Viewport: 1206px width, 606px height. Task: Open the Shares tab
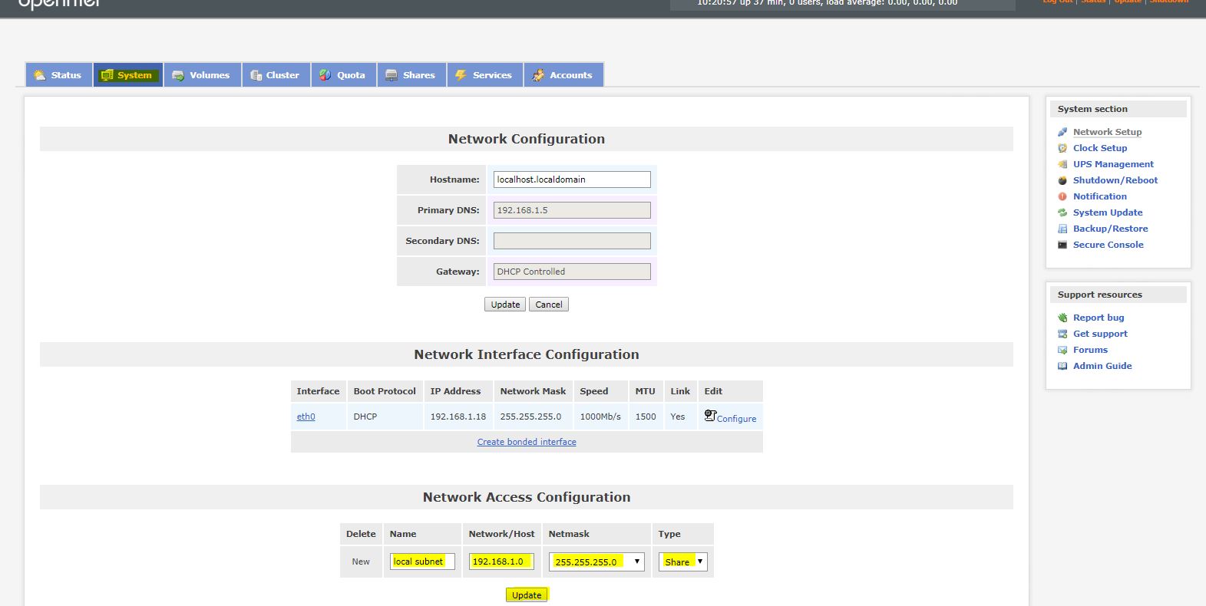(x=411, y=75)
